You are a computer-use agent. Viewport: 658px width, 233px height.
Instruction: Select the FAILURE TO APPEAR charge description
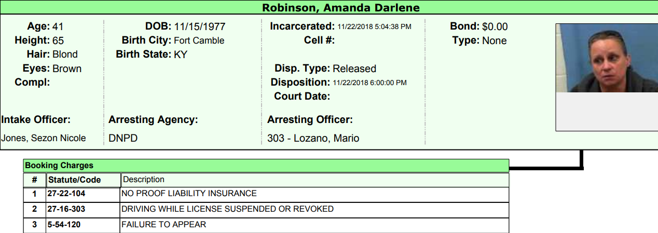163,225
